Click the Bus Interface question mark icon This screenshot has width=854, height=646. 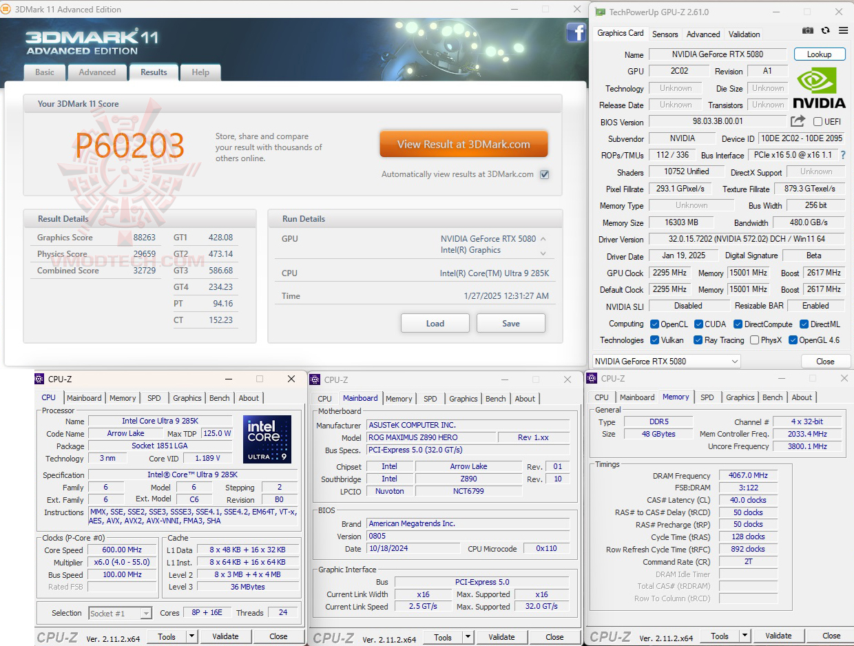842,155
